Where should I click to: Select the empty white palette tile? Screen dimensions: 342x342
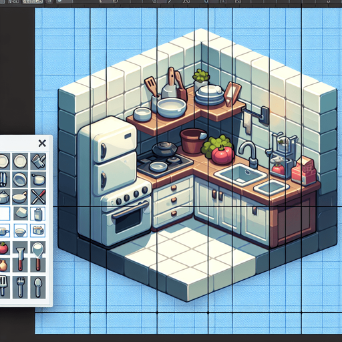point(5,214)
